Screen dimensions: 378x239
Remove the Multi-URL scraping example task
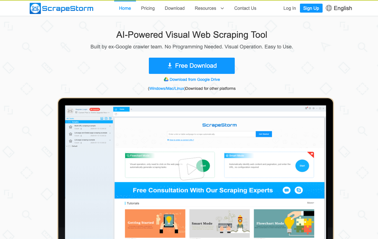(x=110, y=126)
